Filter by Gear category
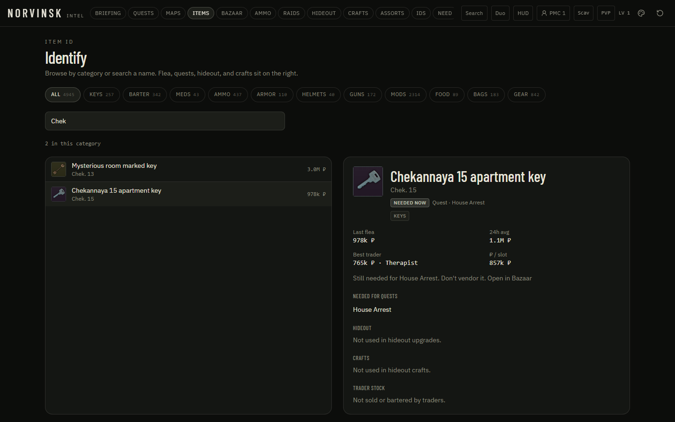This screenshot has width=675, height=422. (x=526, y=95)
